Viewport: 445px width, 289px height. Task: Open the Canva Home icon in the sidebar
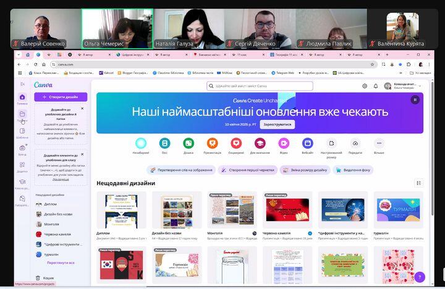[22, 98]
